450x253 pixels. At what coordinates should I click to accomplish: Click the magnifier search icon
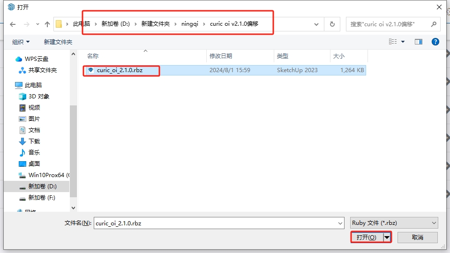coord(434,24)
